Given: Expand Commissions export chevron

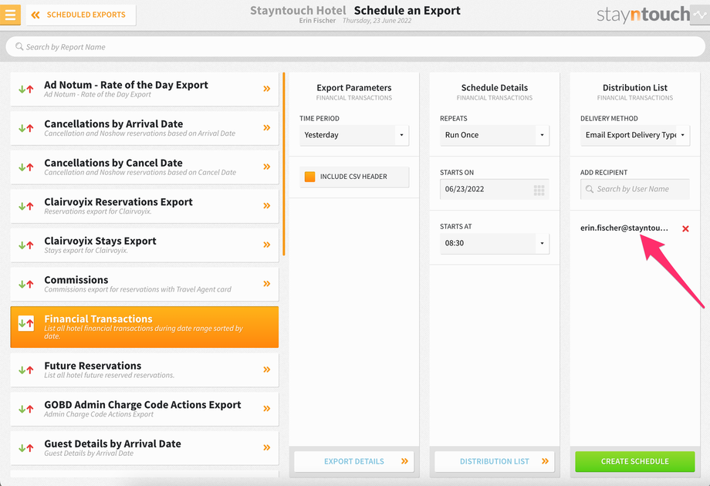Looking at the screenshot, I should [267, 284].
